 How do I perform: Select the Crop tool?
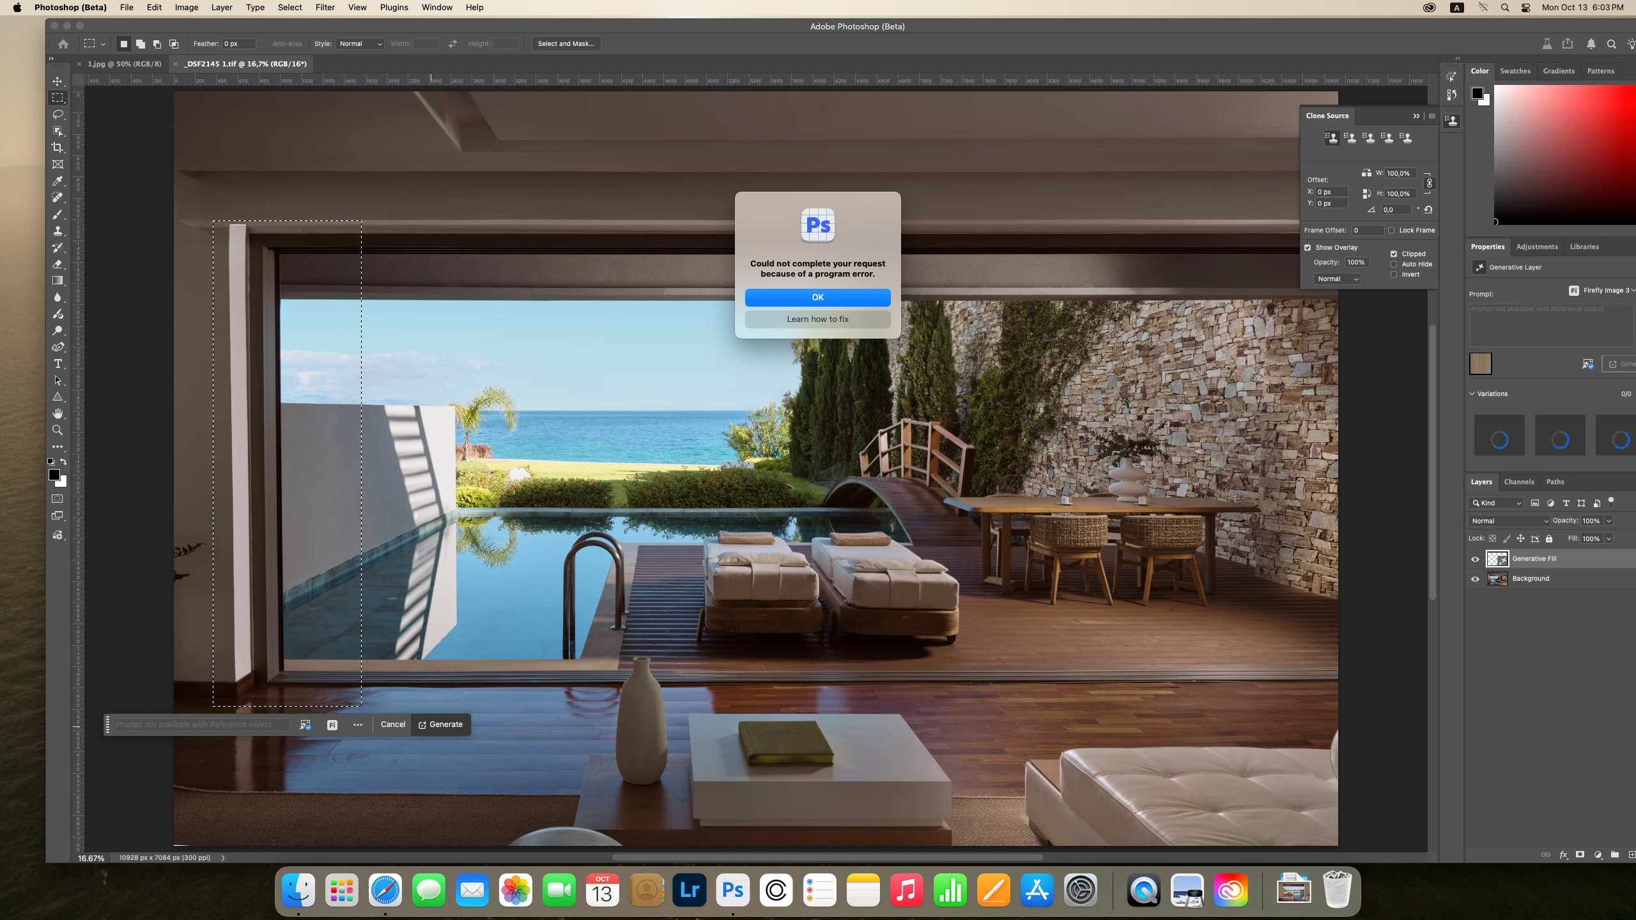(58, 148)
